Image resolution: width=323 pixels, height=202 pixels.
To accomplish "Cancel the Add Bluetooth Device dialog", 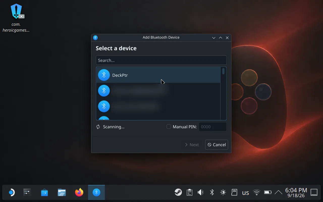I will tap(217, 145).
